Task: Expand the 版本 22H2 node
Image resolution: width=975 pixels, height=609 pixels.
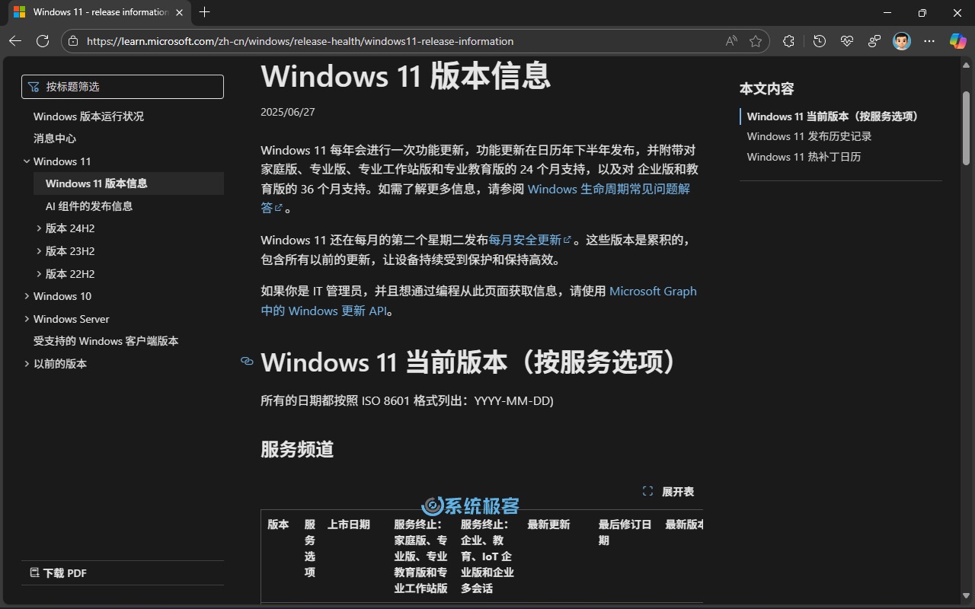Action: [39, 273]
